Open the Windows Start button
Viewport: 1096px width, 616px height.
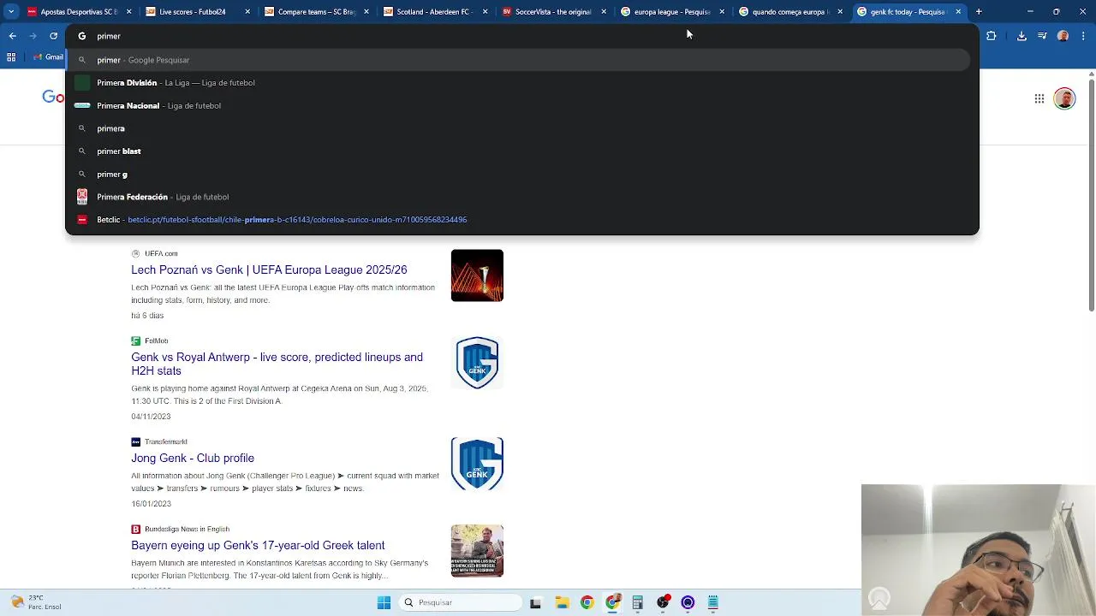pyautogui.click(x=384, y=602)
